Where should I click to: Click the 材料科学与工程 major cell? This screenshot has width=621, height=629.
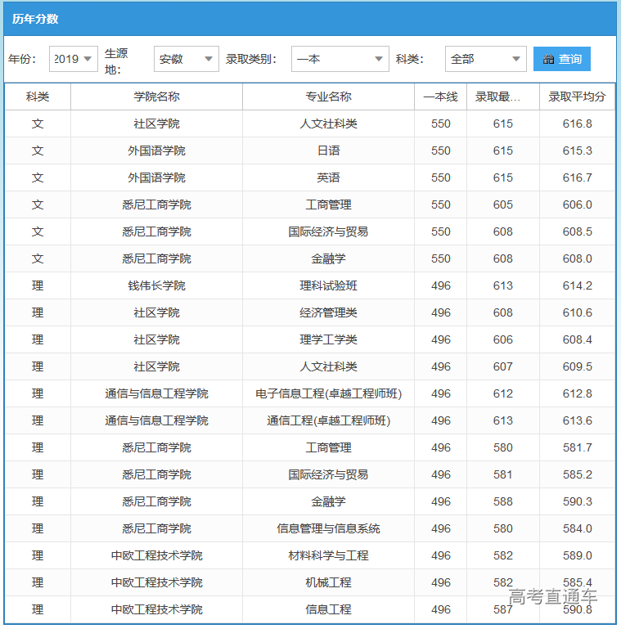(328, 555)
